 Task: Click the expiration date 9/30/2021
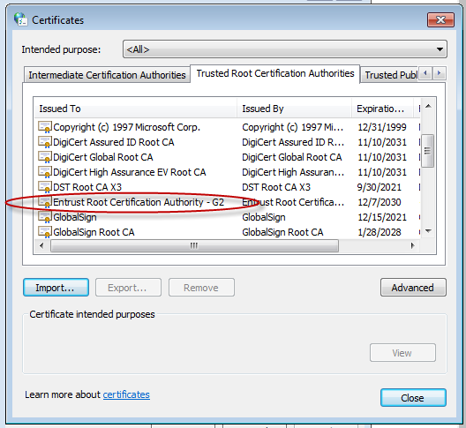click(x=380, y=187)
